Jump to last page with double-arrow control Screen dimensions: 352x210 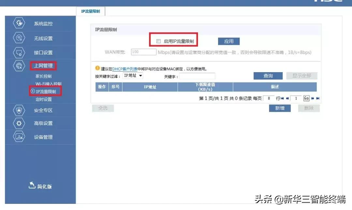(x=317, y=98)
